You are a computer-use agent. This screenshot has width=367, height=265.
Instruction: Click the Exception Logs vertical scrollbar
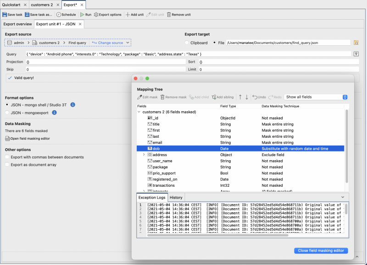coord(346,209)
